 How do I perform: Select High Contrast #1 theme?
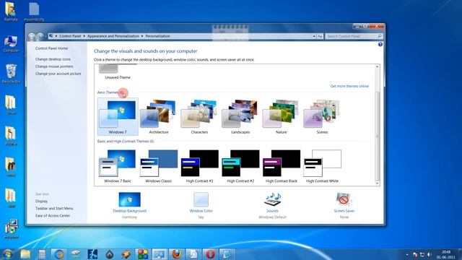tap(199, 166)
